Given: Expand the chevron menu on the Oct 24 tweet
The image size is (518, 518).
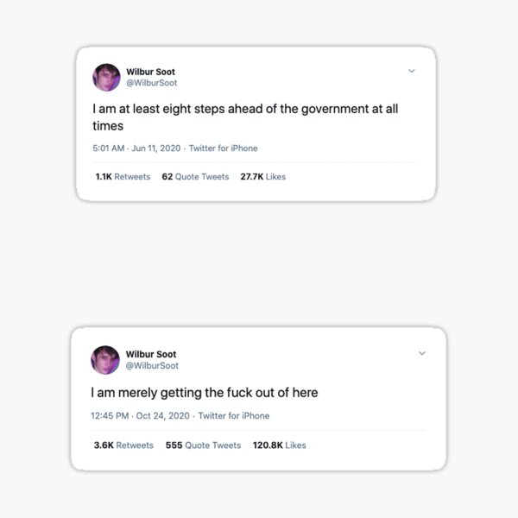Looking at the screenshot, I should 422,353.
